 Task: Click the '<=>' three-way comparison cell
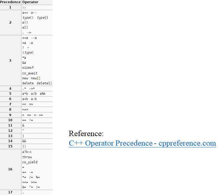(37, 110)
